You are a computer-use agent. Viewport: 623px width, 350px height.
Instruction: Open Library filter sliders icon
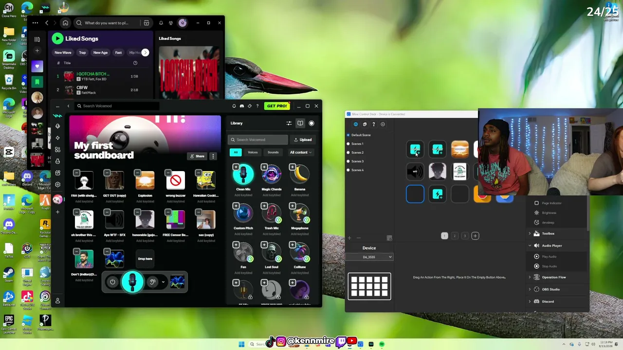pos(289,123)
